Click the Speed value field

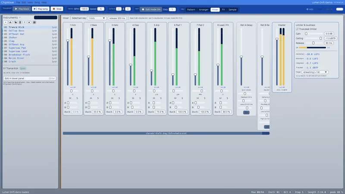point(100,9)
